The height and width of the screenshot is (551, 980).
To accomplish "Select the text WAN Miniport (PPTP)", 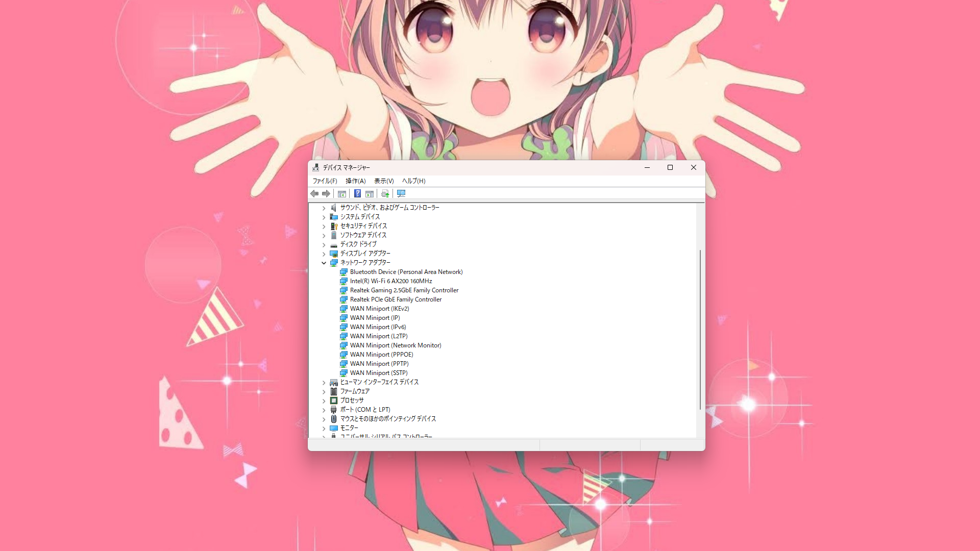I will (x=379, y=364).
